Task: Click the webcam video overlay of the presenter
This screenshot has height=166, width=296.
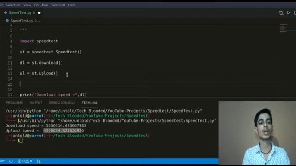Action: tap(257, 133)
